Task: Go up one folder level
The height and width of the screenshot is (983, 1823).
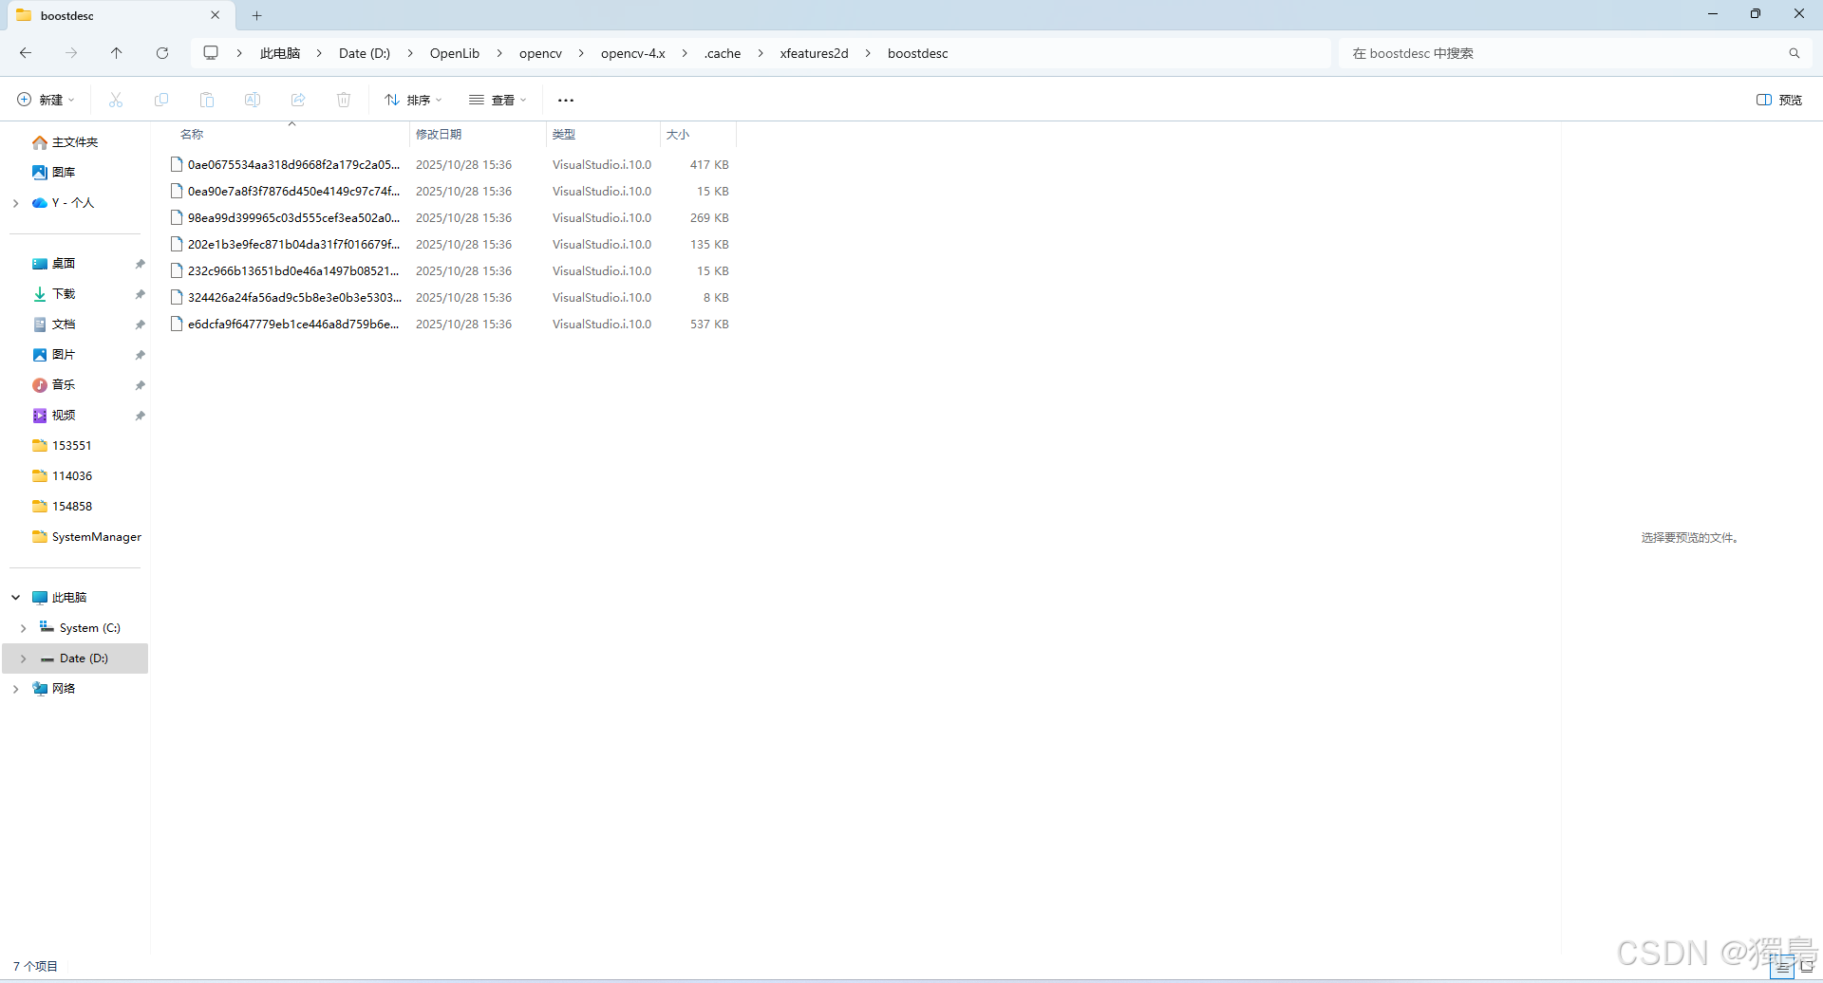Action: click(x=117, y=53)
